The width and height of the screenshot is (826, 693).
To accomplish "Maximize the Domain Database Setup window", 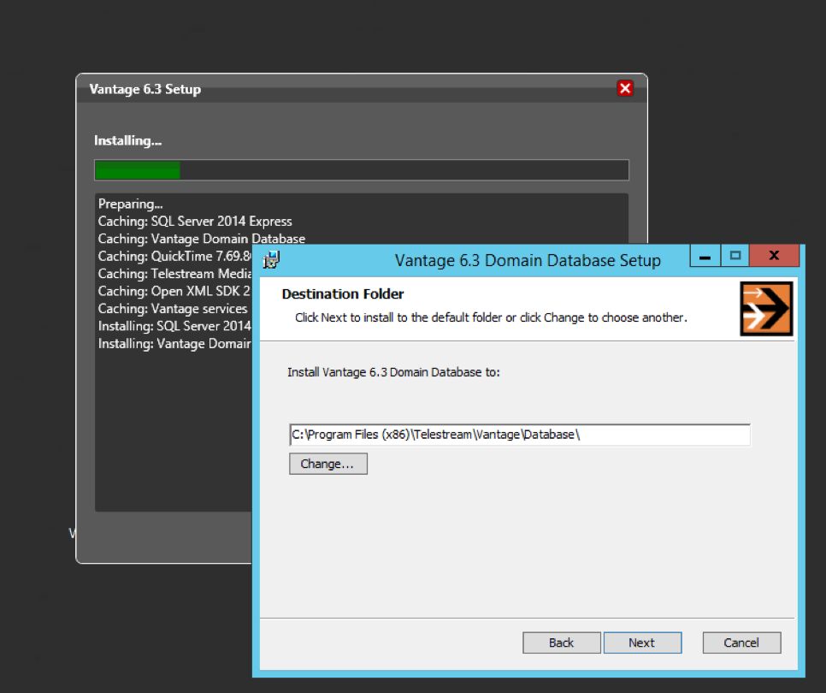I will [x=735, y=256].
